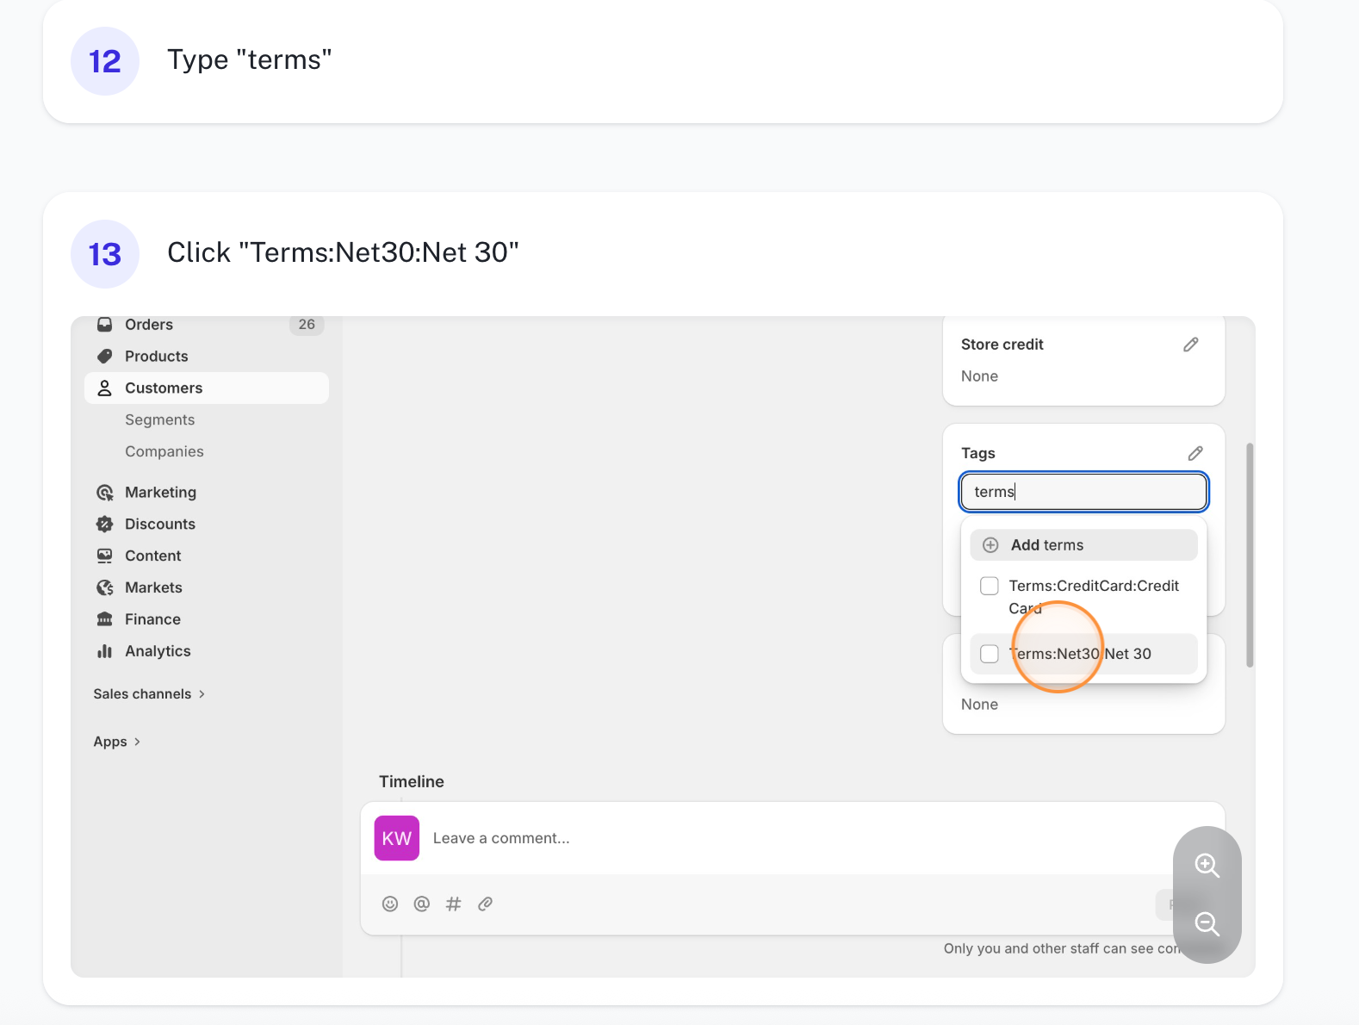Click the pencil icon beside Store credit
Image resolution: width=1359 pixels, height=1025 pixels.
[x=1190, y=345]
